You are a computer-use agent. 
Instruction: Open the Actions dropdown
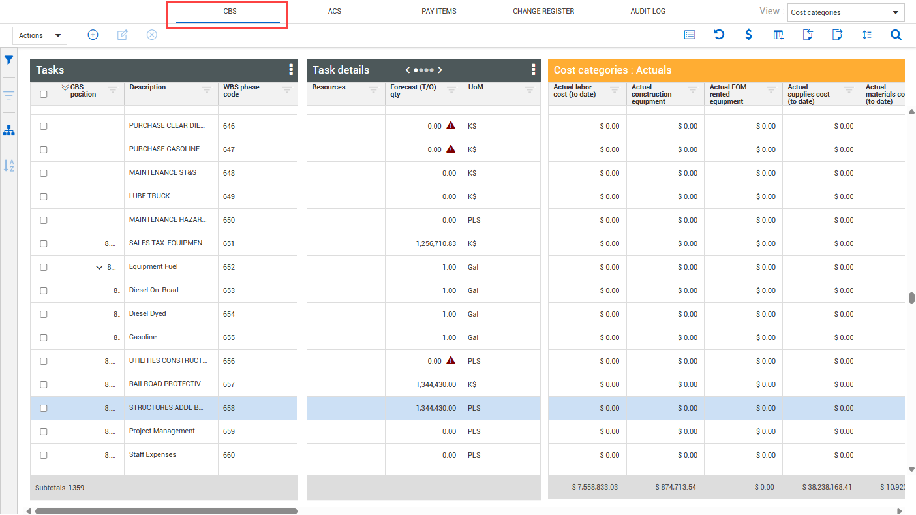pyautogui.click(x=39, y=35)
